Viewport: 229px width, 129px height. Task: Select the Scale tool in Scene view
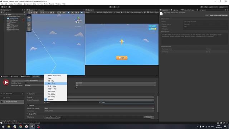pyautogui.click(x=29, y=25)
